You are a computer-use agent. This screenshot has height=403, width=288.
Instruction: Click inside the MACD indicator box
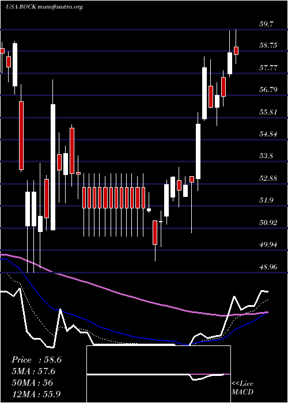click(x=158, y=374)
